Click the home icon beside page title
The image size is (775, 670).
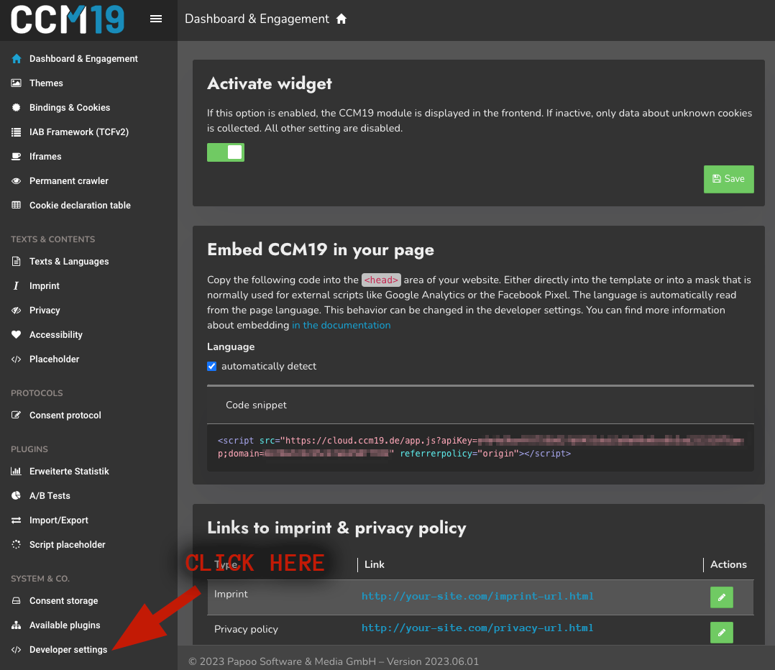click(x=341, y=19)
